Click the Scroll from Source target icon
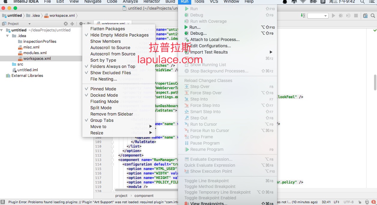Viewport: 377px width, 205px height. 66,24
